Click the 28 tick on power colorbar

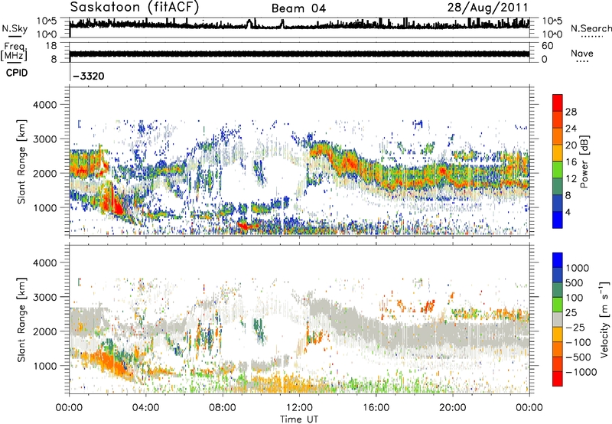point(571,112)
